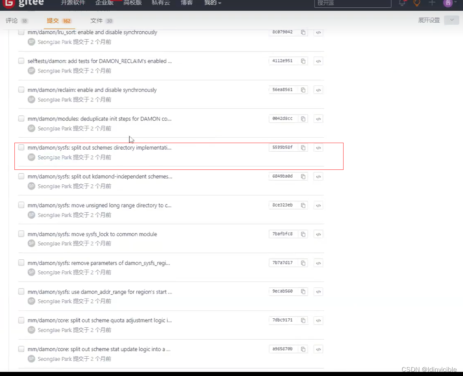Check the move sysfs_lock commit checkbox
This screenshot has height=376, width=463.
(21, 233)
